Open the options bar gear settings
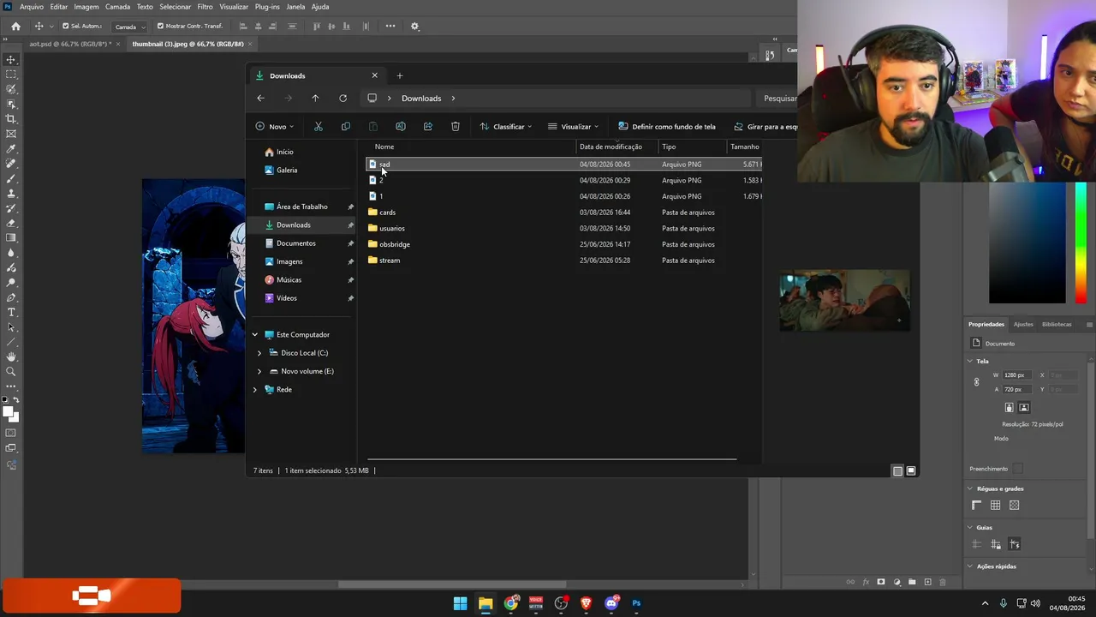The height and width of the screenshot is (617, 1096). click(x=415, y=26)
